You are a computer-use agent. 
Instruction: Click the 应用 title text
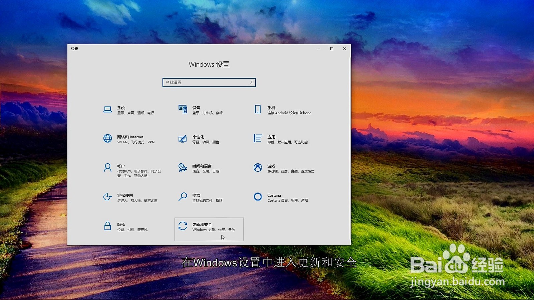(x=271, y=137)
